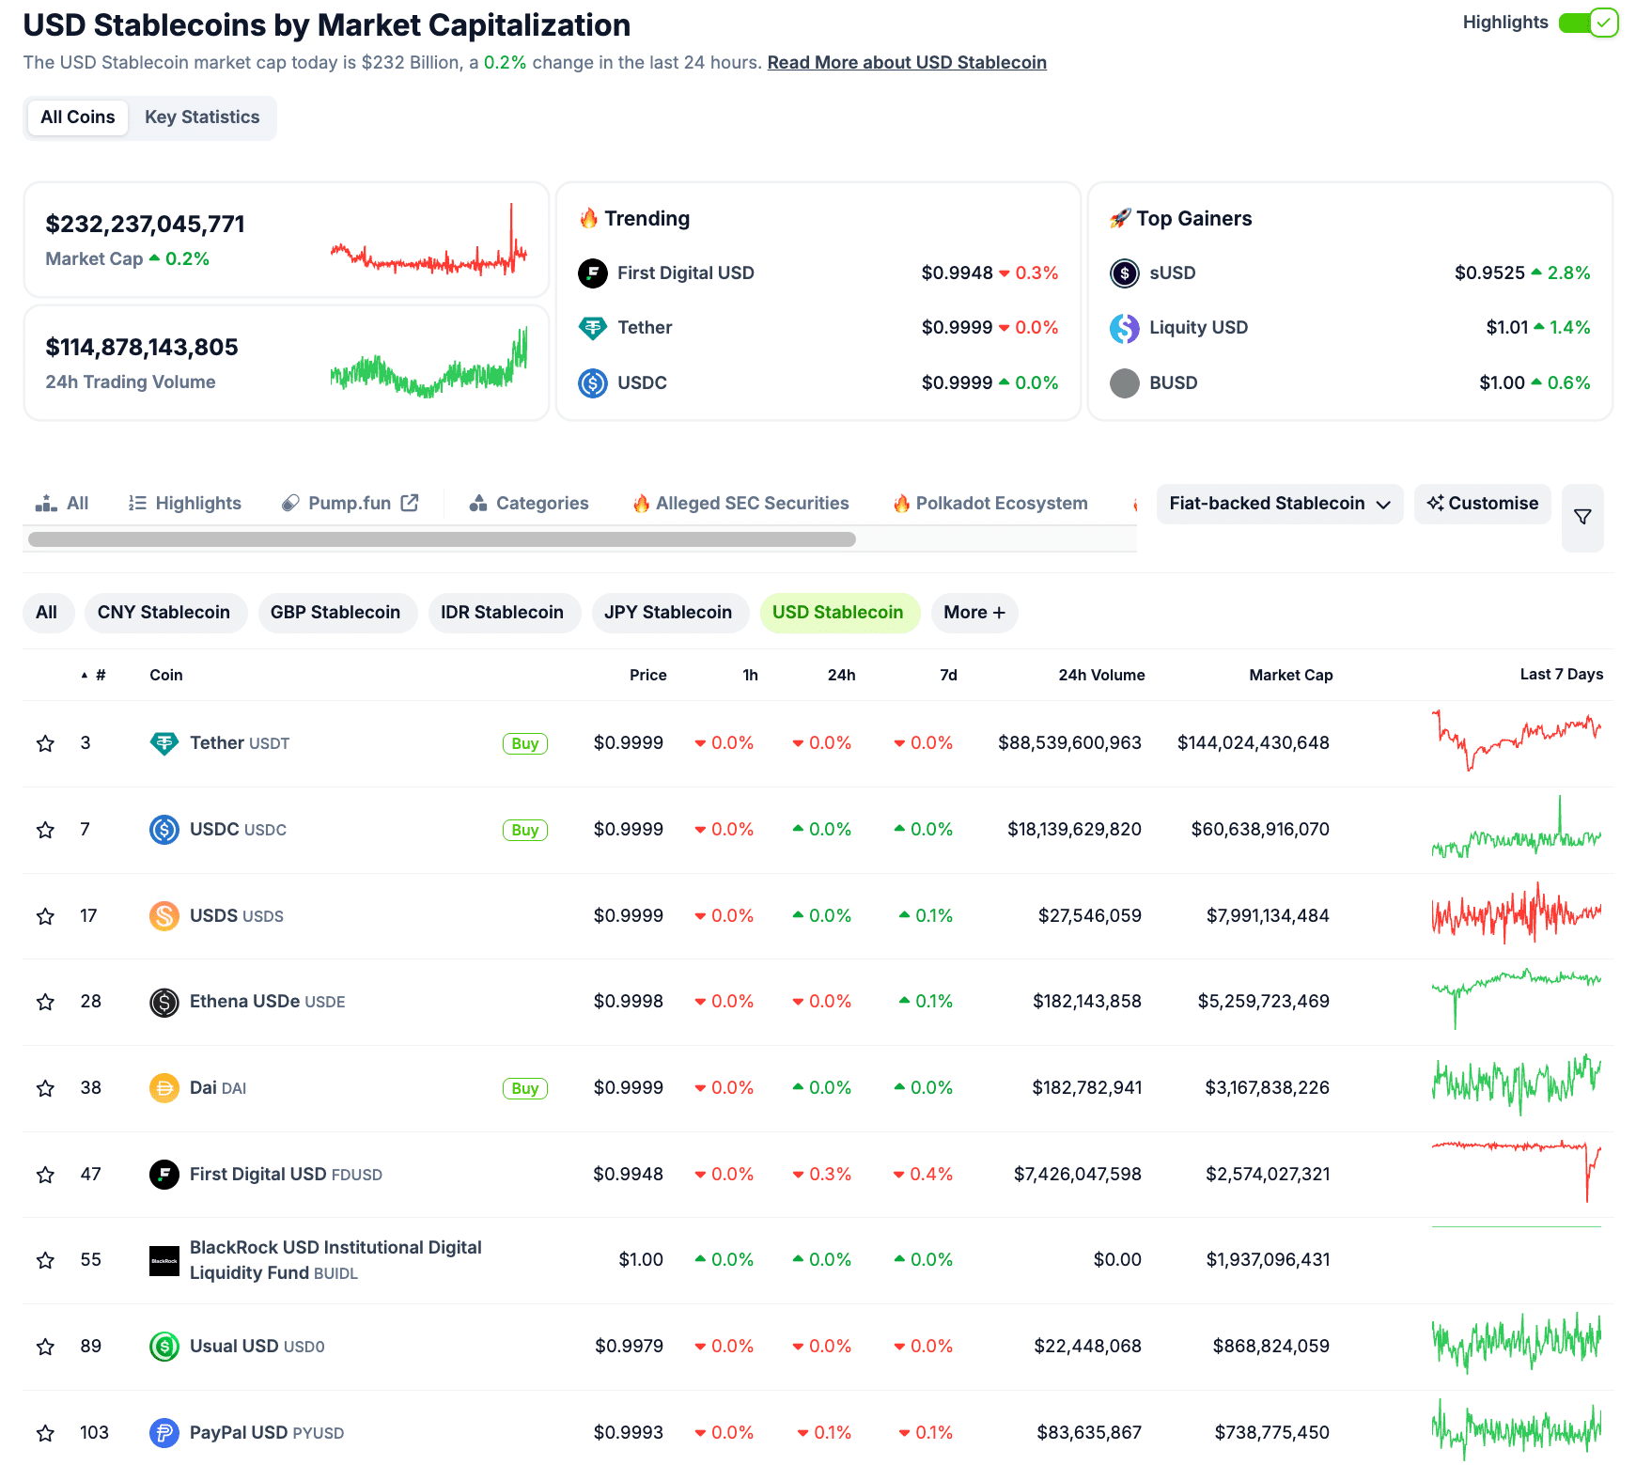Select the All Coins tab
The height and width of the screenshot is (1465, 1636).
(x=78, y=117)
